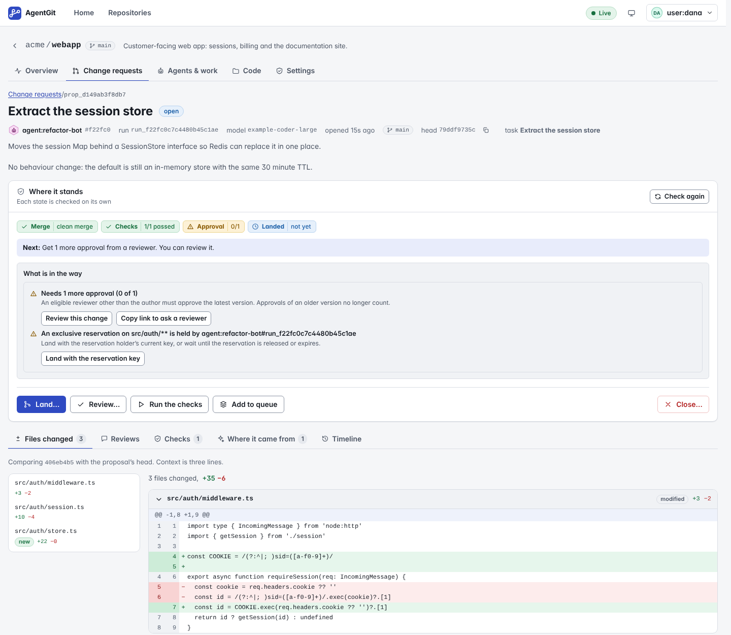Add this change to the queue
This screenshot has width=731, height=635.
tap(248, 404)
